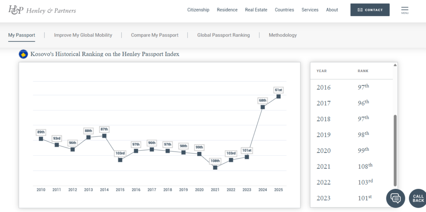Click the 2010 x-axis label
The width and height of the screenshot is (426, 212).
41,190
